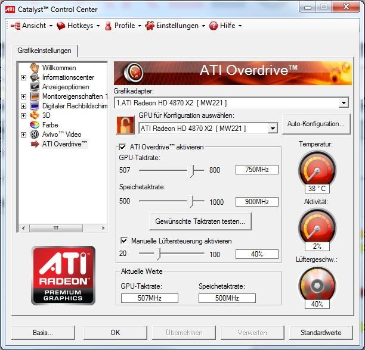Image resolution: width=365 pixels, height=350 pixels.
Task: Switch to Basis view button
Action: 43,333
